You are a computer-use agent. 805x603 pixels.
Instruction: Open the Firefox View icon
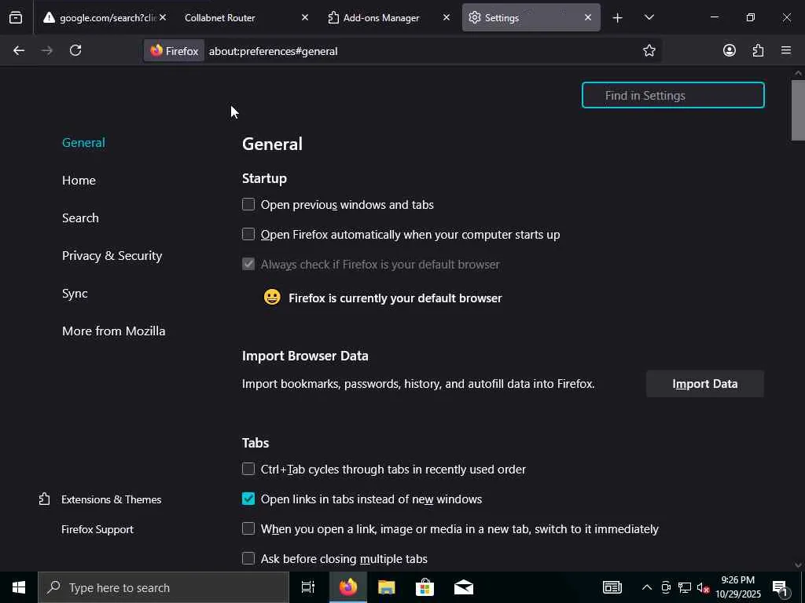(16, 17)
